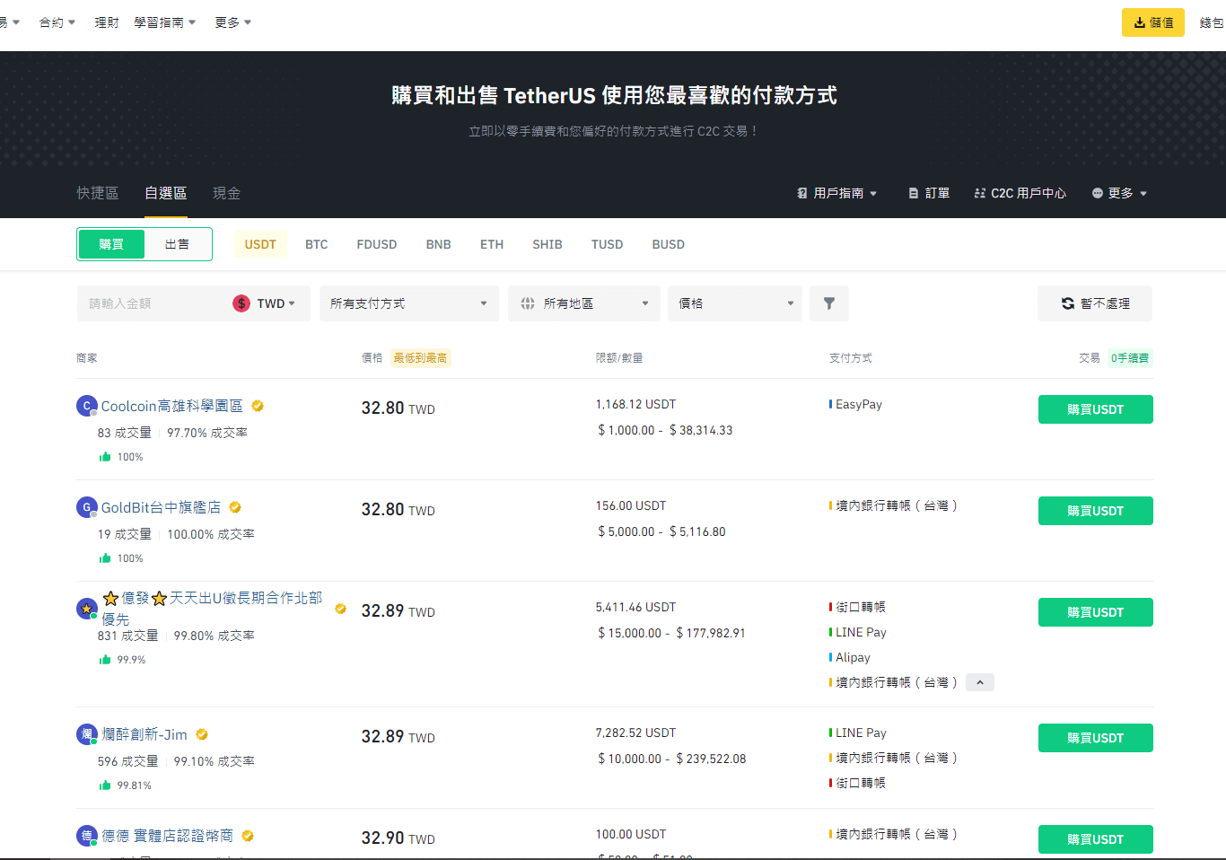Click 爛醉創新-Jim merchant avatar

87,734
